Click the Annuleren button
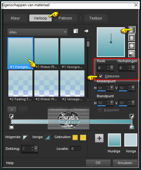Screen dimensions: 141x170 [x=125, y=163]
